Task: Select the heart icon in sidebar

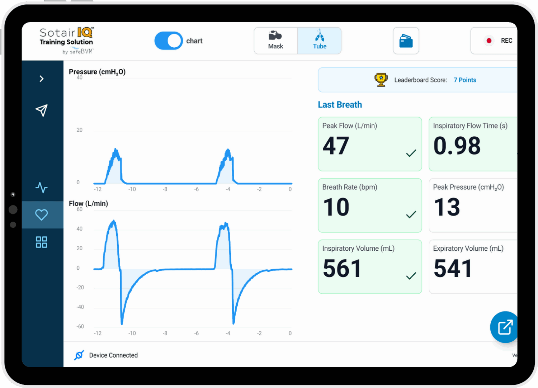Action: pyautogui.click(x=42, y=215)
